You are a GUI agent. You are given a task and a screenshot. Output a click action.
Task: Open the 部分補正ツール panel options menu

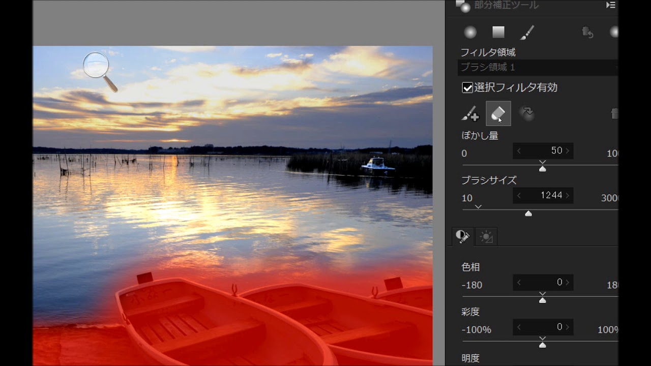611,5
